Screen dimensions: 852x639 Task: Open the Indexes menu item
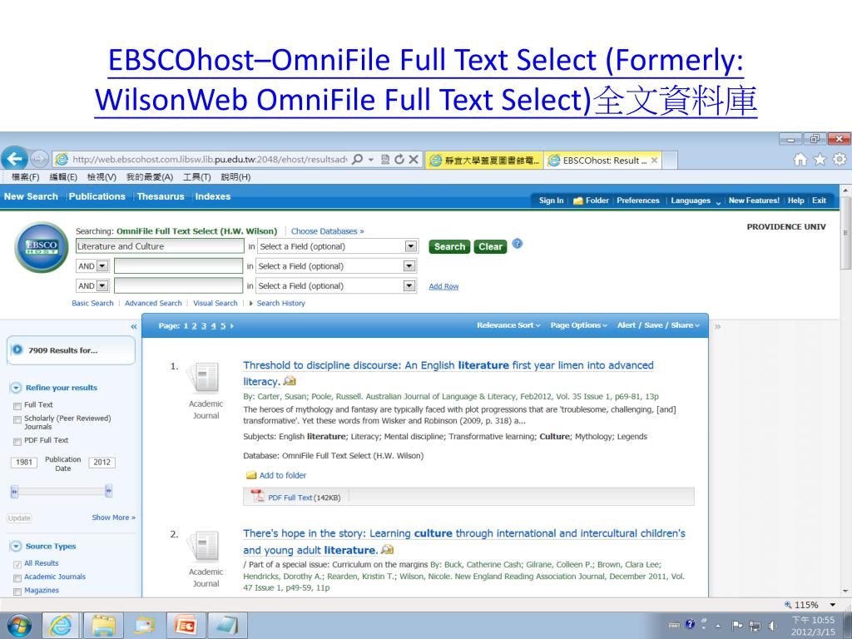[213, 196]
